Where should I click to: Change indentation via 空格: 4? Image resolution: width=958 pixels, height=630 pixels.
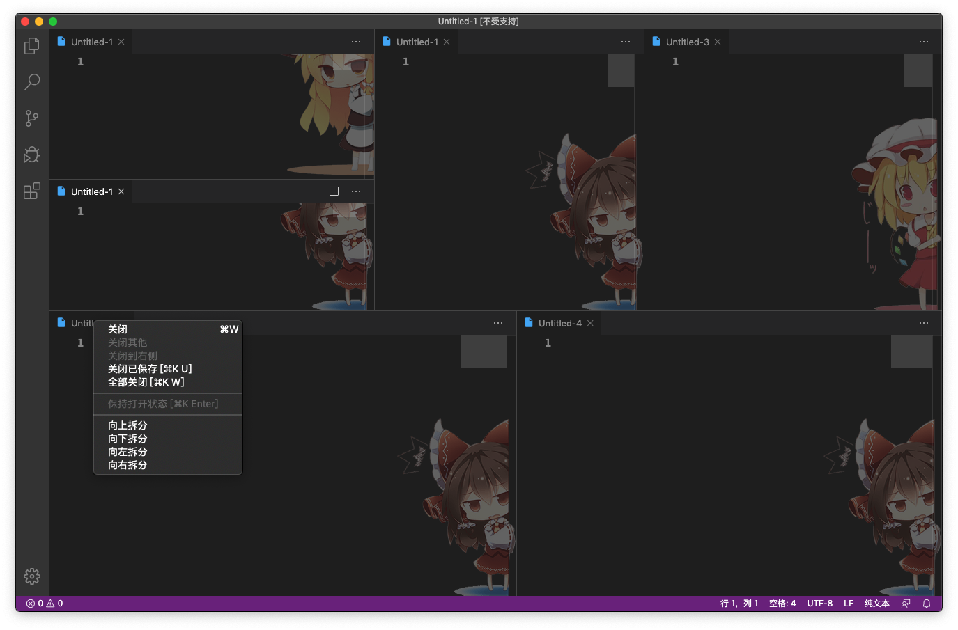pos(782,604)
